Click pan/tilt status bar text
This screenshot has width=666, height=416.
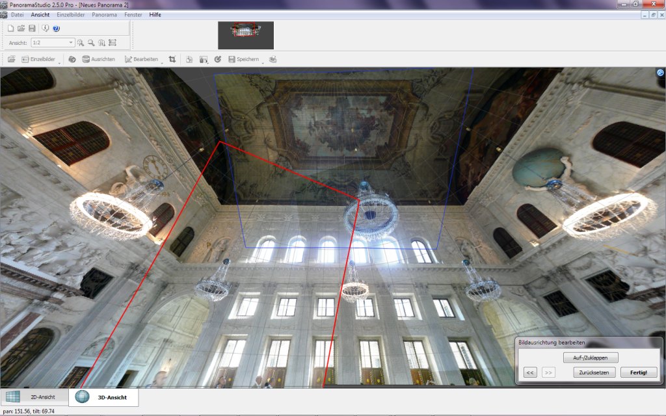pos(29,411)
